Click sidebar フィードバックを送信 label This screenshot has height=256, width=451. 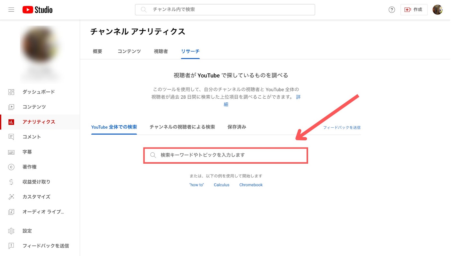46,246
